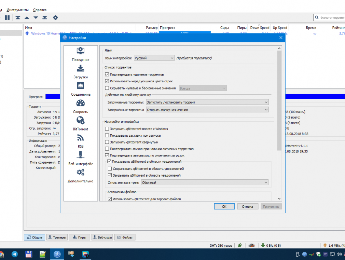
Task: Switch to the Пиры tab
Action: [x=80, y=237]
